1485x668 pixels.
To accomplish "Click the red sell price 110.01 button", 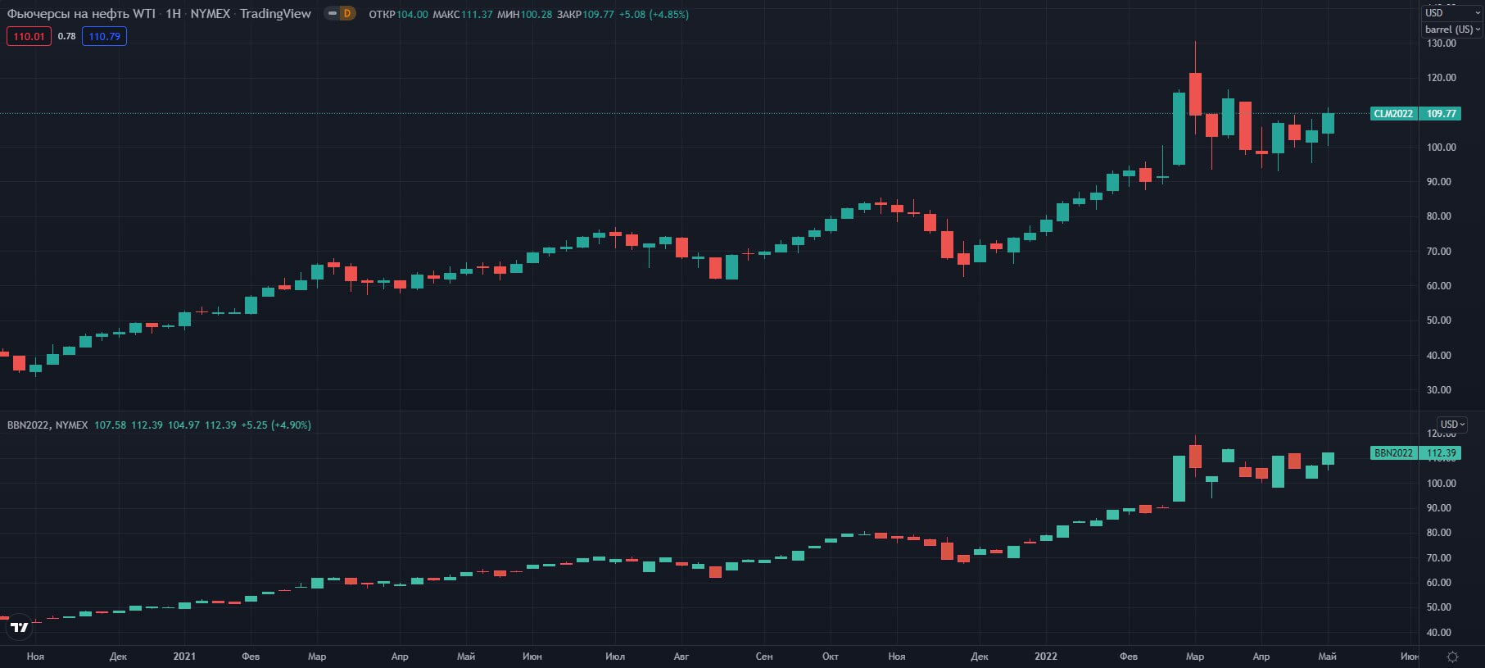I will [29, 36].
